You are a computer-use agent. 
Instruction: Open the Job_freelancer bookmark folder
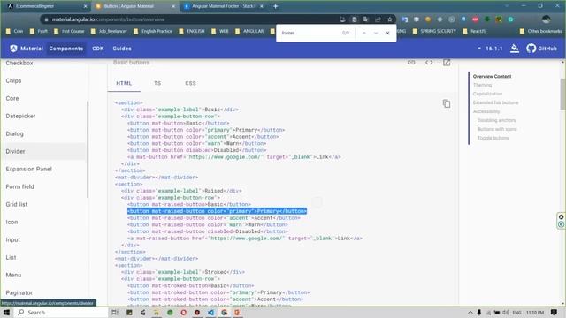coord(109,32)
